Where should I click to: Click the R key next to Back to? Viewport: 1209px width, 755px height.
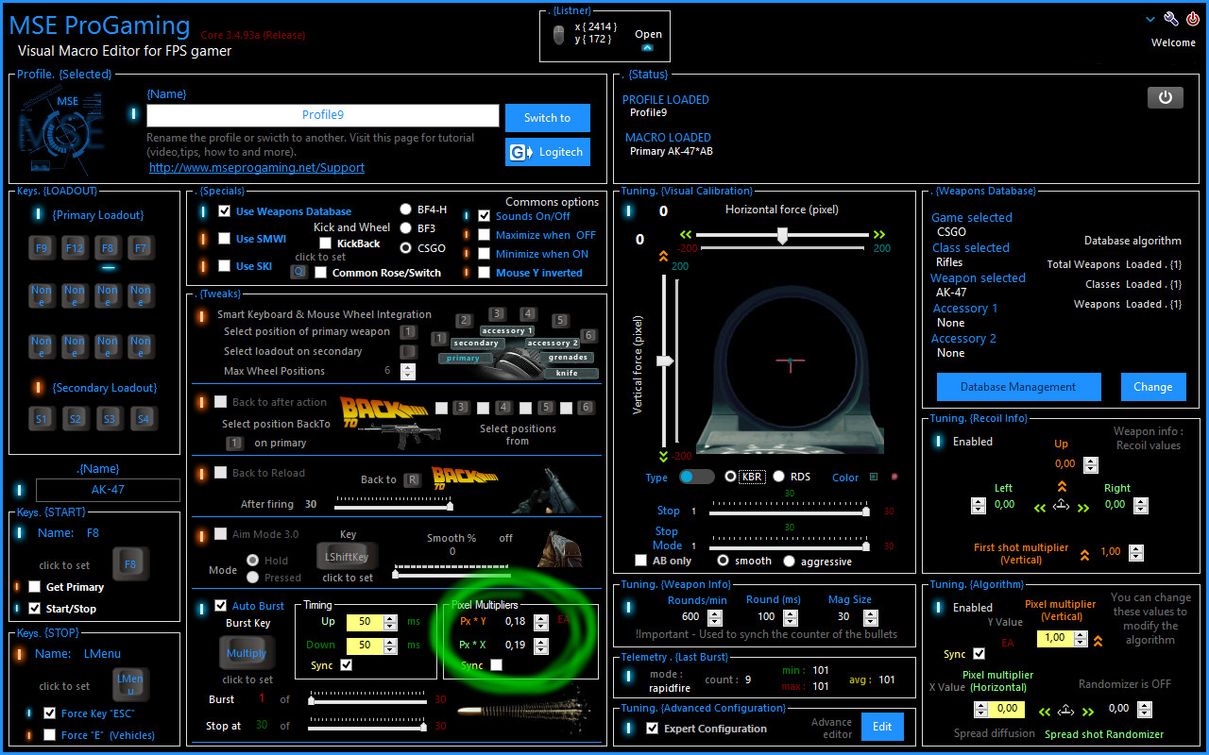(412, 479)
